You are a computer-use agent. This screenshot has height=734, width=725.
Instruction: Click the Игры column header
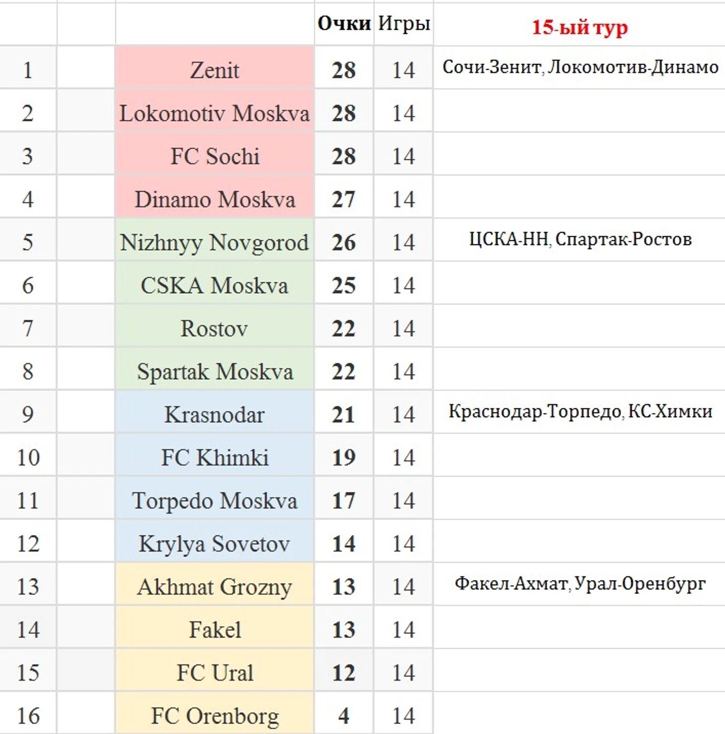[404, 24]
